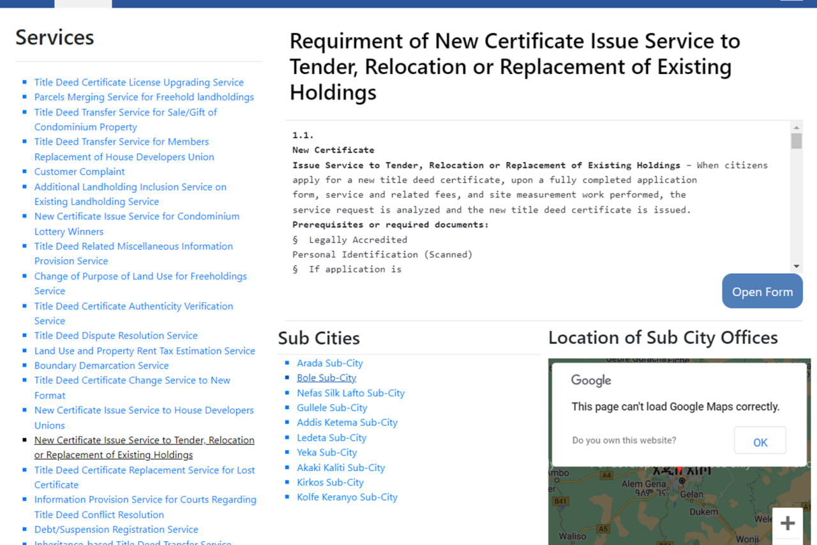The image size is (817, 545).
Task: Click the Waliso label on map
Action: tap(572, 537)
